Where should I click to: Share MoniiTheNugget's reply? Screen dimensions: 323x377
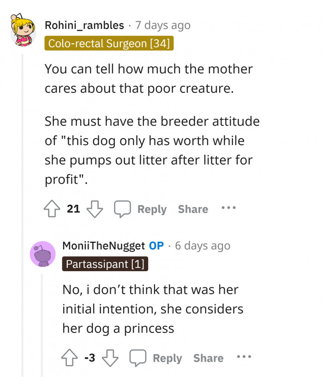[x=208, y=358]
